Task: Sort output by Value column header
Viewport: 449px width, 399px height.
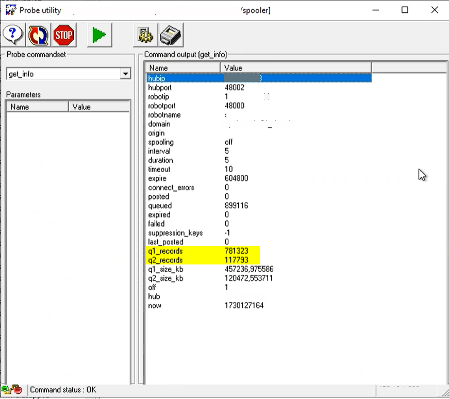Action: point(296,68)
